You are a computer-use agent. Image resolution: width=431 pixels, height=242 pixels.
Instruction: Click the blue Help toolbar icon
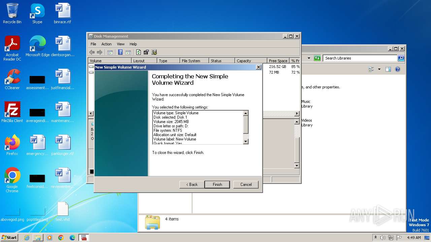click(x=120, y=52)
